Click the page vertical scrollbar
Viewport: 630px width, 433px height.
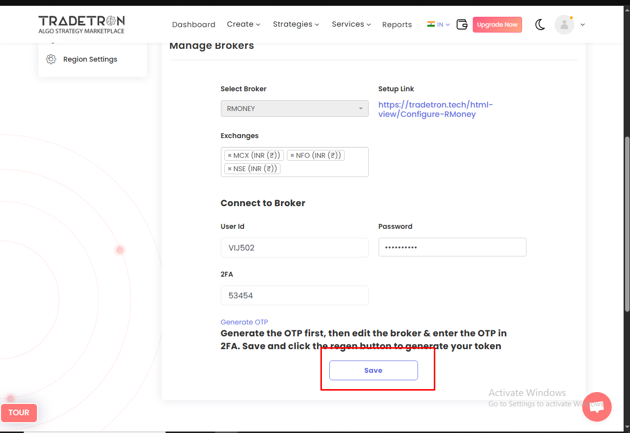point(627,224)
